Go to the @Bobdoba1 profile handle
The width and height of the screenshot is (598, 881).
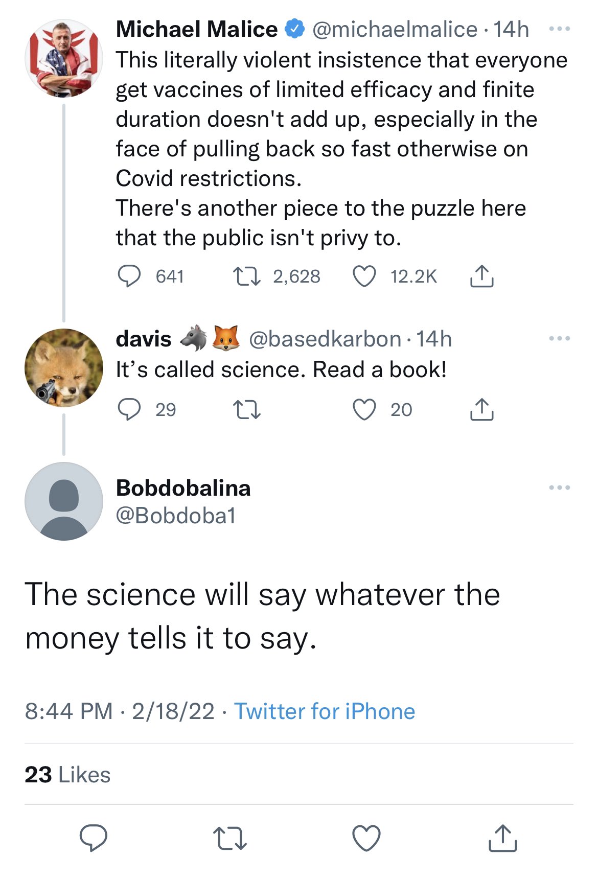point(176,516)
